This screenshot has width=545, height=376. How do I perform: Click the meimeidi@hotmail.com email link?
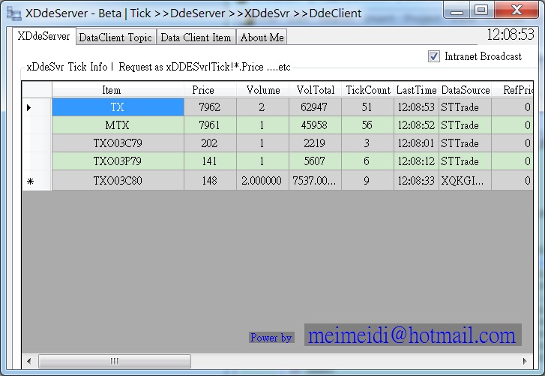point(412,335)
